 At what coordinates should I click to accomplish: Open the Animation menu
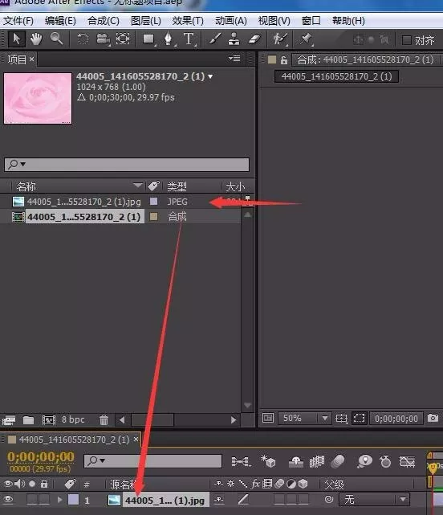(231, 21)
